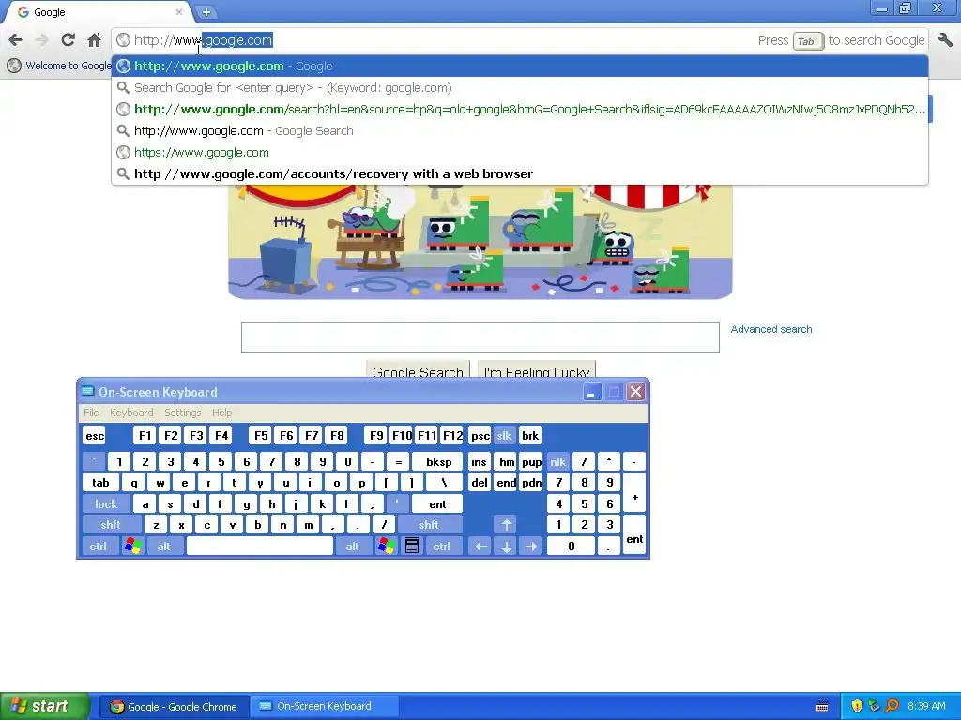Click the del key
The image size is (961, 720).
coord(480,483)
